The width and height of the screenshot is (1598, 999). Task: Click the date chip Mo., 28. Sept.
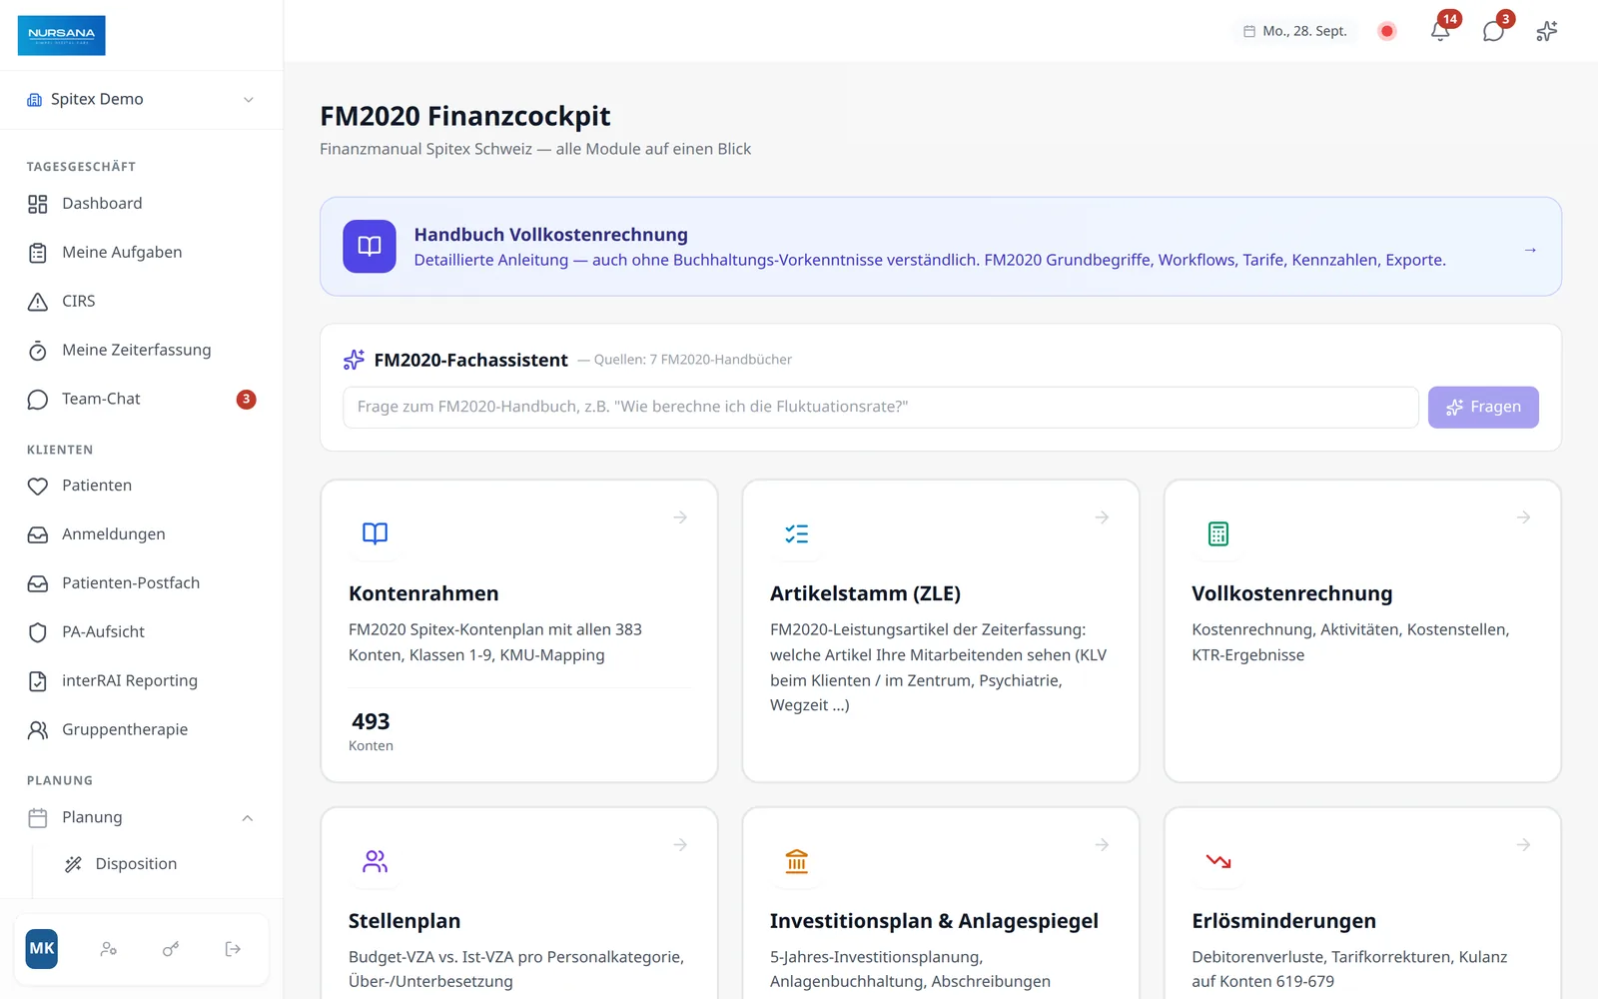click(x=1295, y=31)
